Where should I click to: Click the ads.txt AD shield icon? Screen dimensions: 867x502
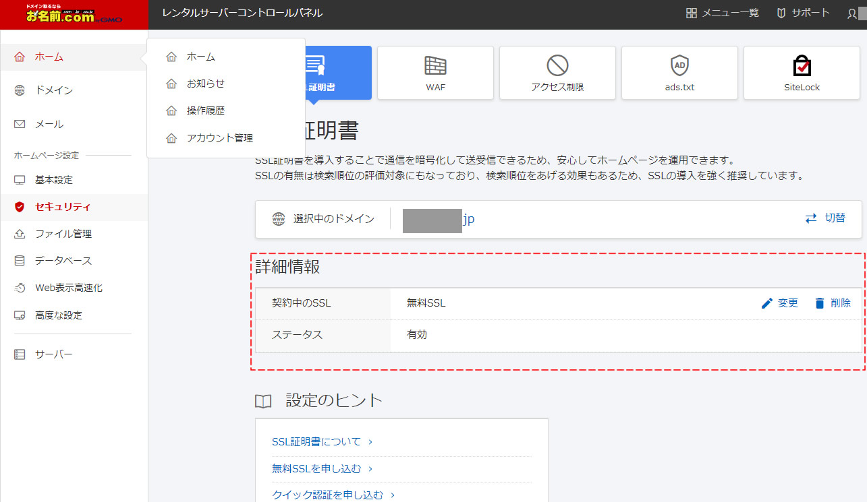[x=679, y=65]
